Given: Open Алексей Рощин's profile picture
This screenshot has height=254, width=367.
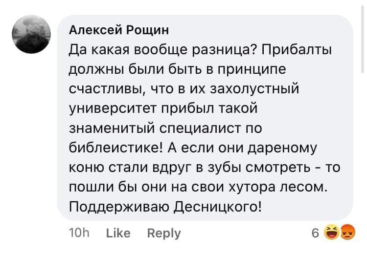Looking at the screenshot, I should [31, 33].
